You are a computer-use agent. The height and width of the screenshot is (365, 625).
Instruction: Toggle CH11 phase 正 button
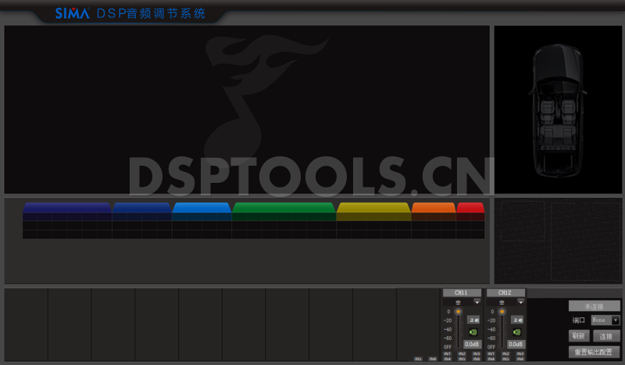pyautogui.click(x=473, y=320)
